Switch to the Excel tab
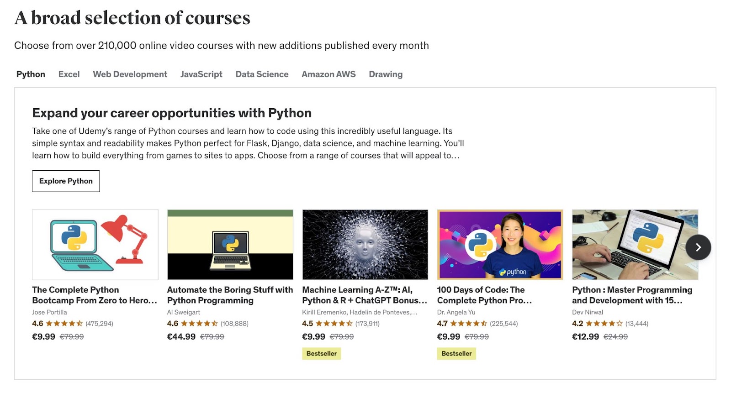 [x=69, y=74]
